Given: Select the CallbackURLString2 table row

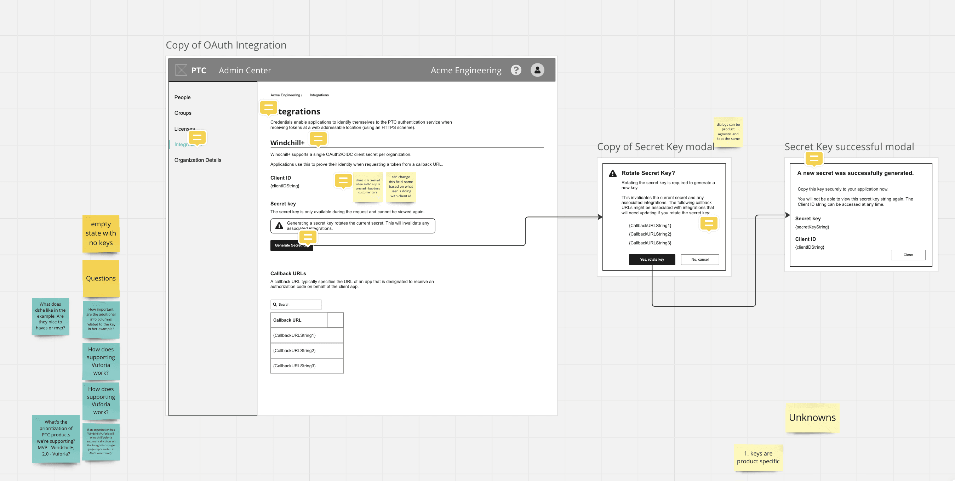Looking at the screenshot, I should point(307,350).
